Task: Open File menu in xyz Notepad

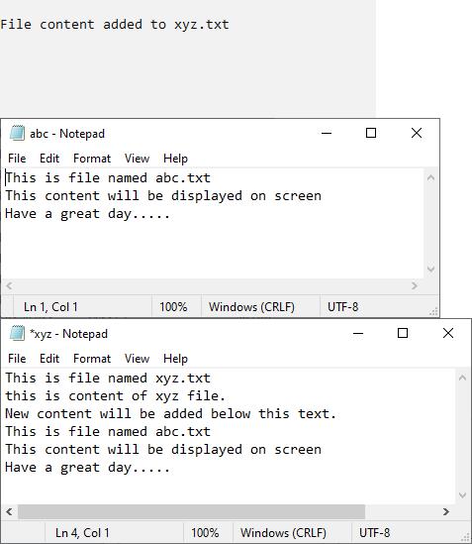Action: tap(17, 359)
